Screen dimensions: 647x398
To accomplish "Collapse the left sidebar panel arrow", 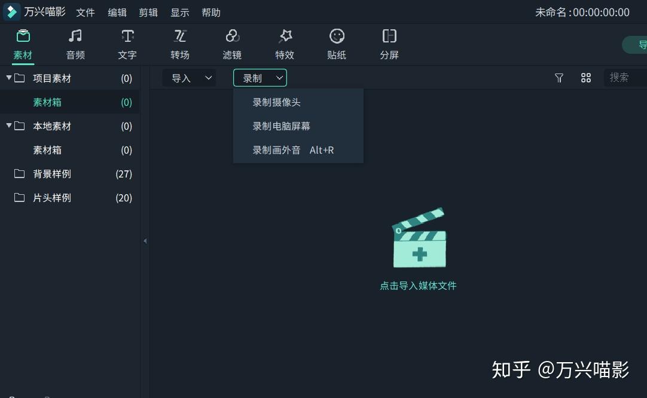I will click(x=145, y=241).
